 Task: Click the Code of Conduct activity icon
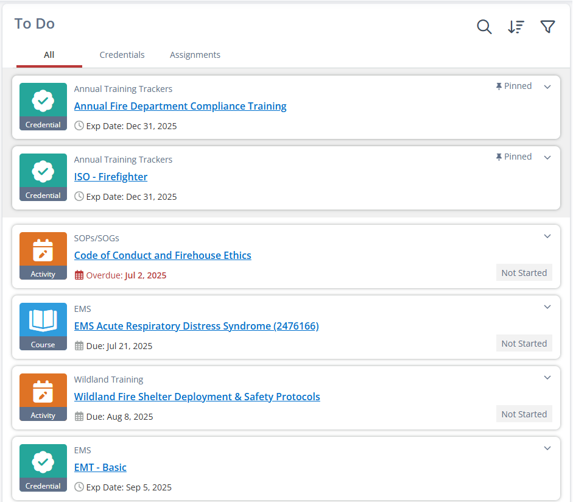click(x=43, y=250)
